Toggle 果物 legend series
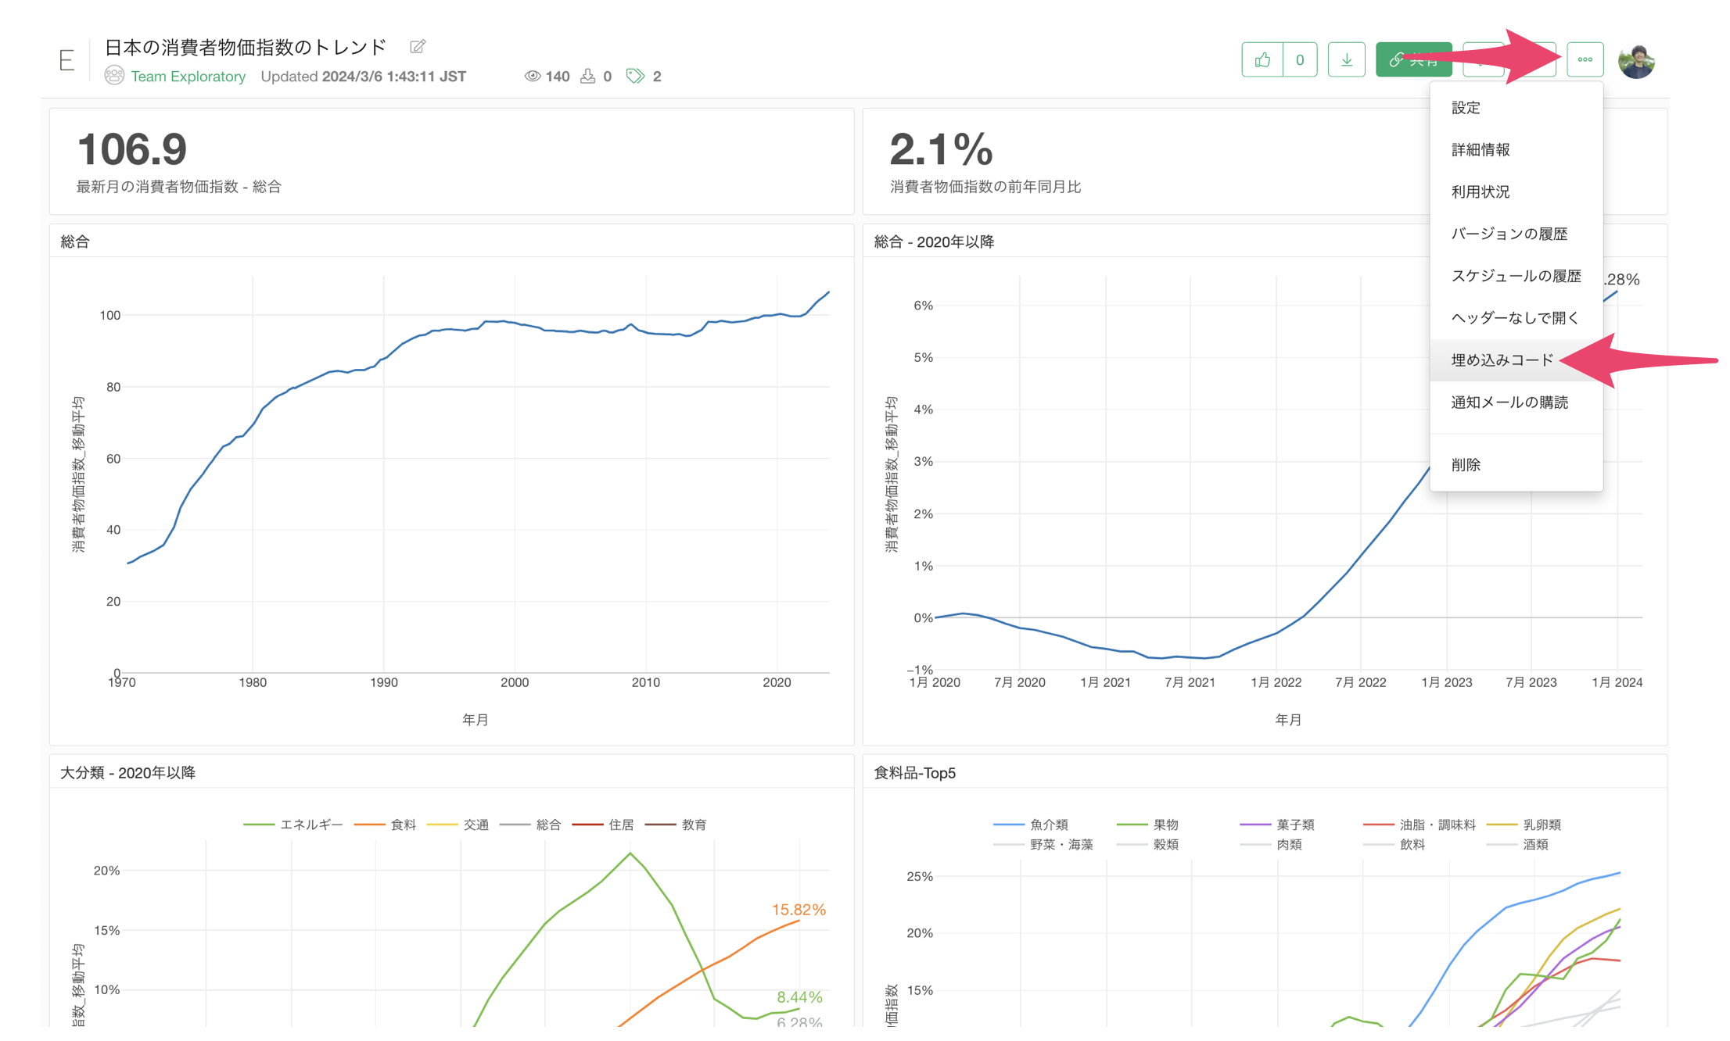1730x1041 pixels. point(1148,825)
